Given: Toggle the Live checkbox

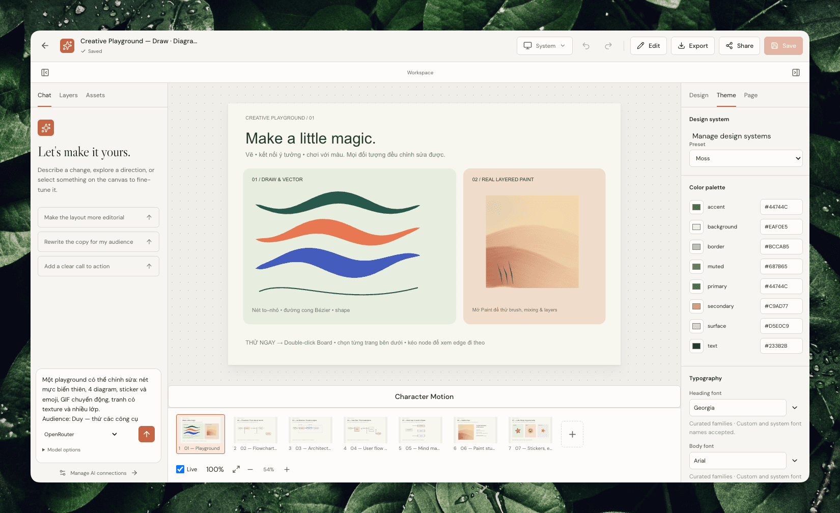Looking at the screenshot, I should [180, 469].
